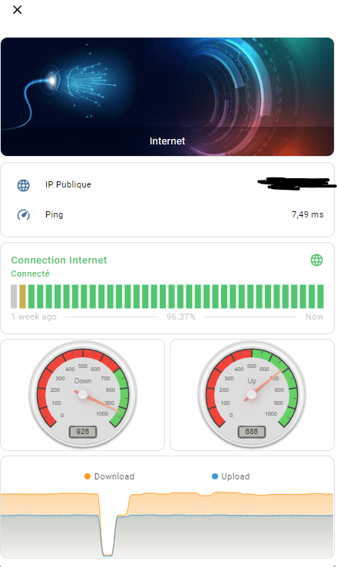The height and width of the screenshot is (567, 337).
Task: Click the orange Download legend dot
Action: (x=87, y=476)
